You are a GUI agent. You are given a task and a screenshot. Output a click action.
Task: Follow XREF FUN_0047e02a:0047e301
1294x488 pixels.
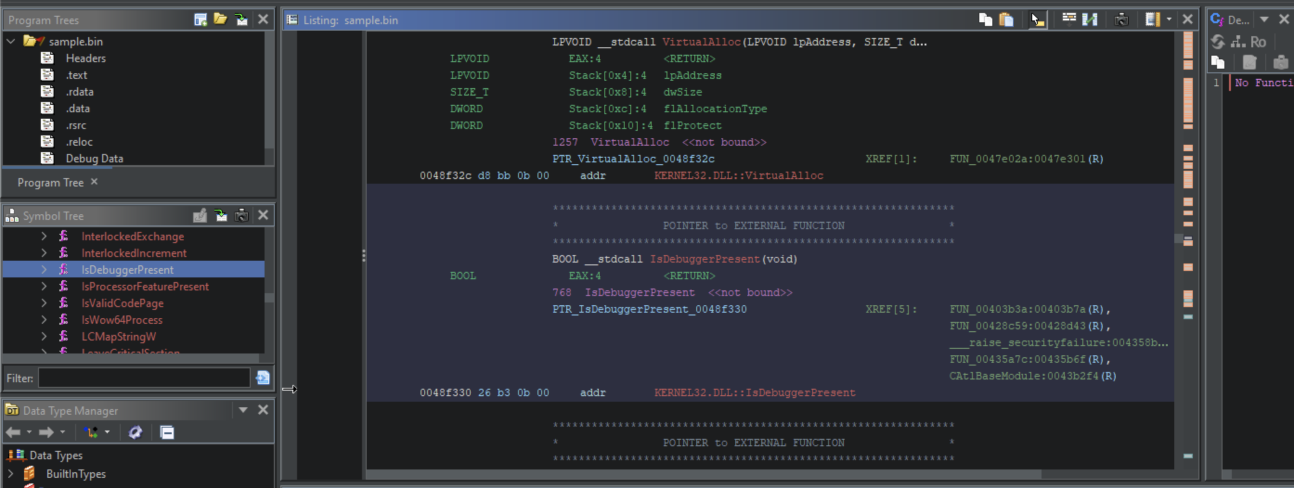(1026, 159)
